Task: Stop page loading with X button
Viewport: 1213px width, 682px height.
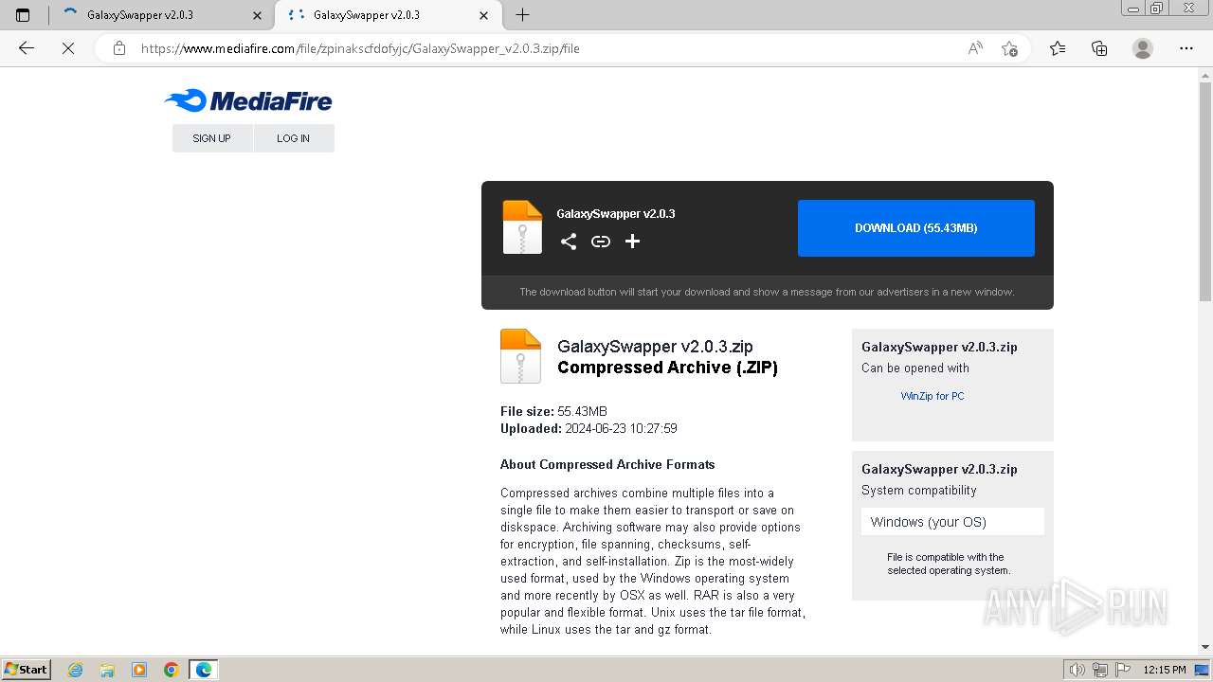Action: tap(68, 48)
